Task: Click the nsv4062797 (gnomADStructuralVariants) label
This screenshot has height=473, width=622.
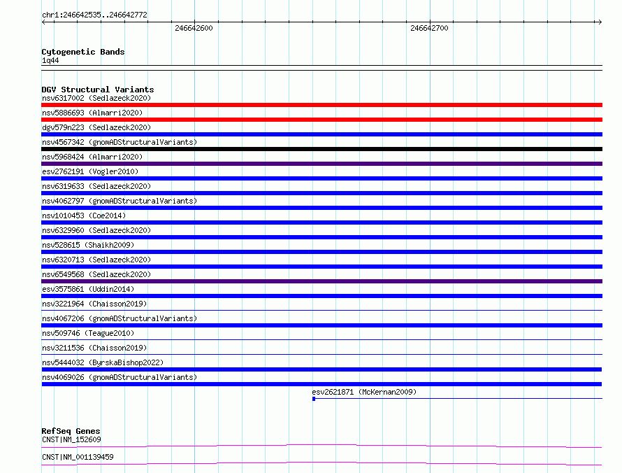Action: 120,201
